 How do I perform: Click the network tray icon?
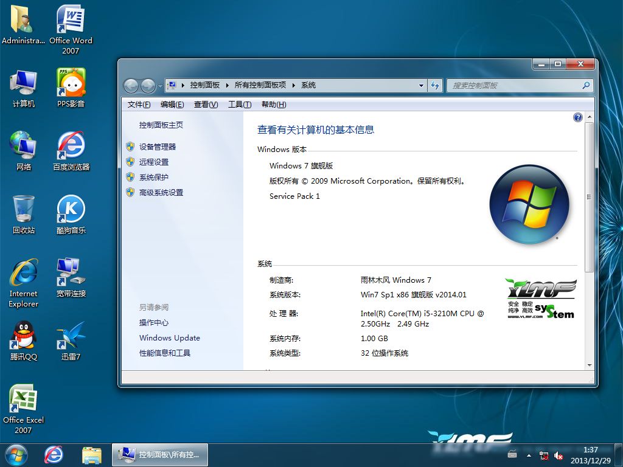tap(543, 455)
